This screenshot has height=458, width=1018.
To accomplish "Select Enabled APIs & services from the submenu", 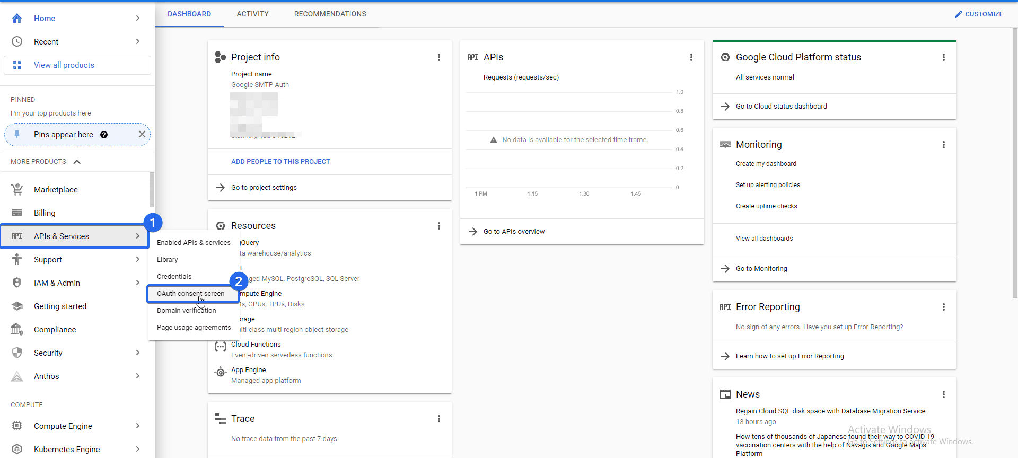I will [x=194, y=243].
